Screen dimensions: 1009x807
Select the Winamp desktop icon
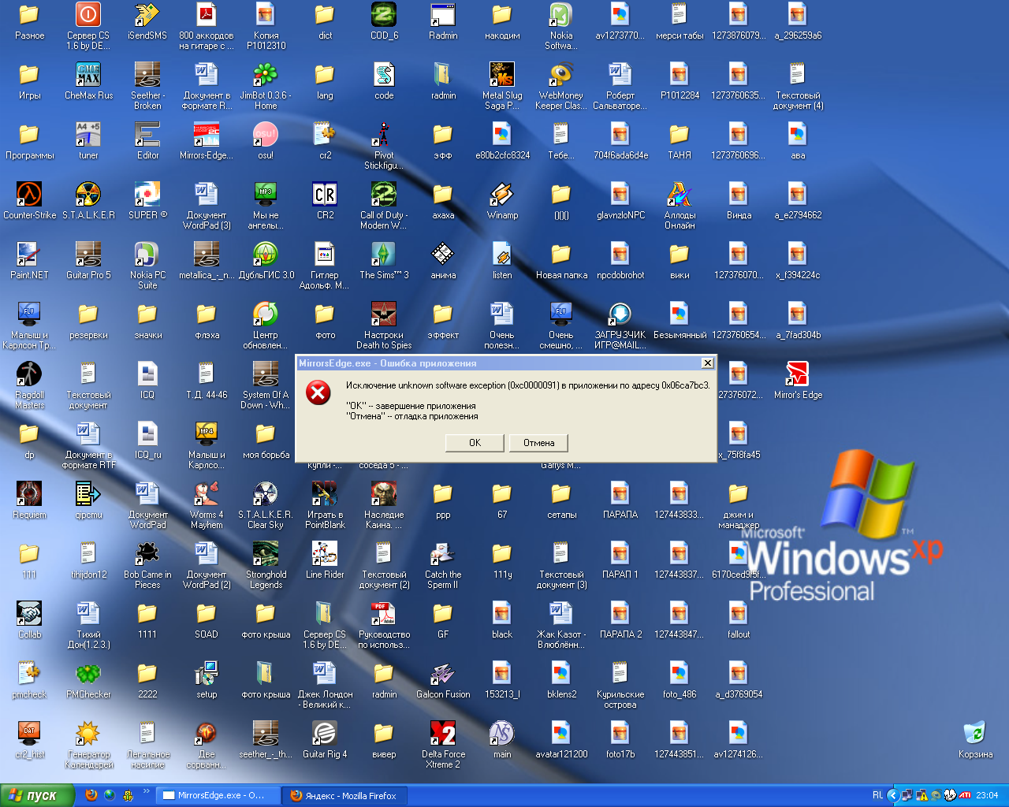pos(502,200)
